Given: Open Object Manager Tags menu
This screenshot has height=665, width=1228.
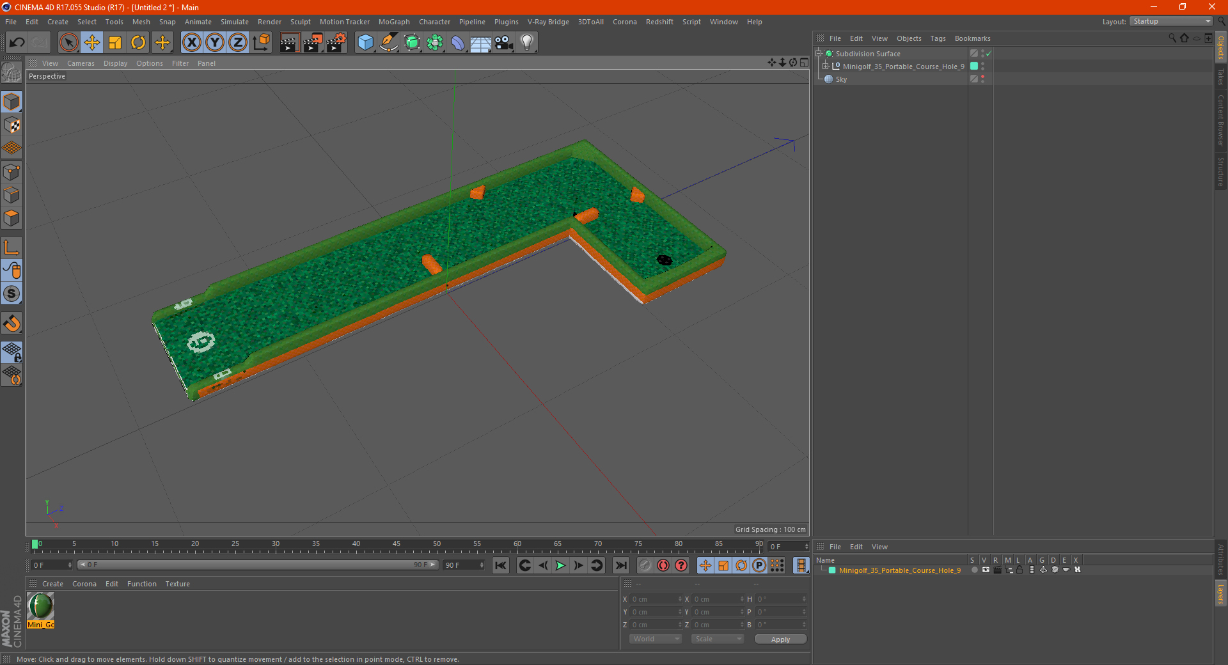Looking at the screenshot, I should (938, 38).
